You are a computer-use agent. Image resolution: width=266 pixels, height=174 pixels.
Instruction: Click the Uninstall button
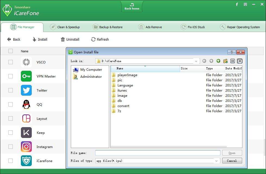click(70, 40)
